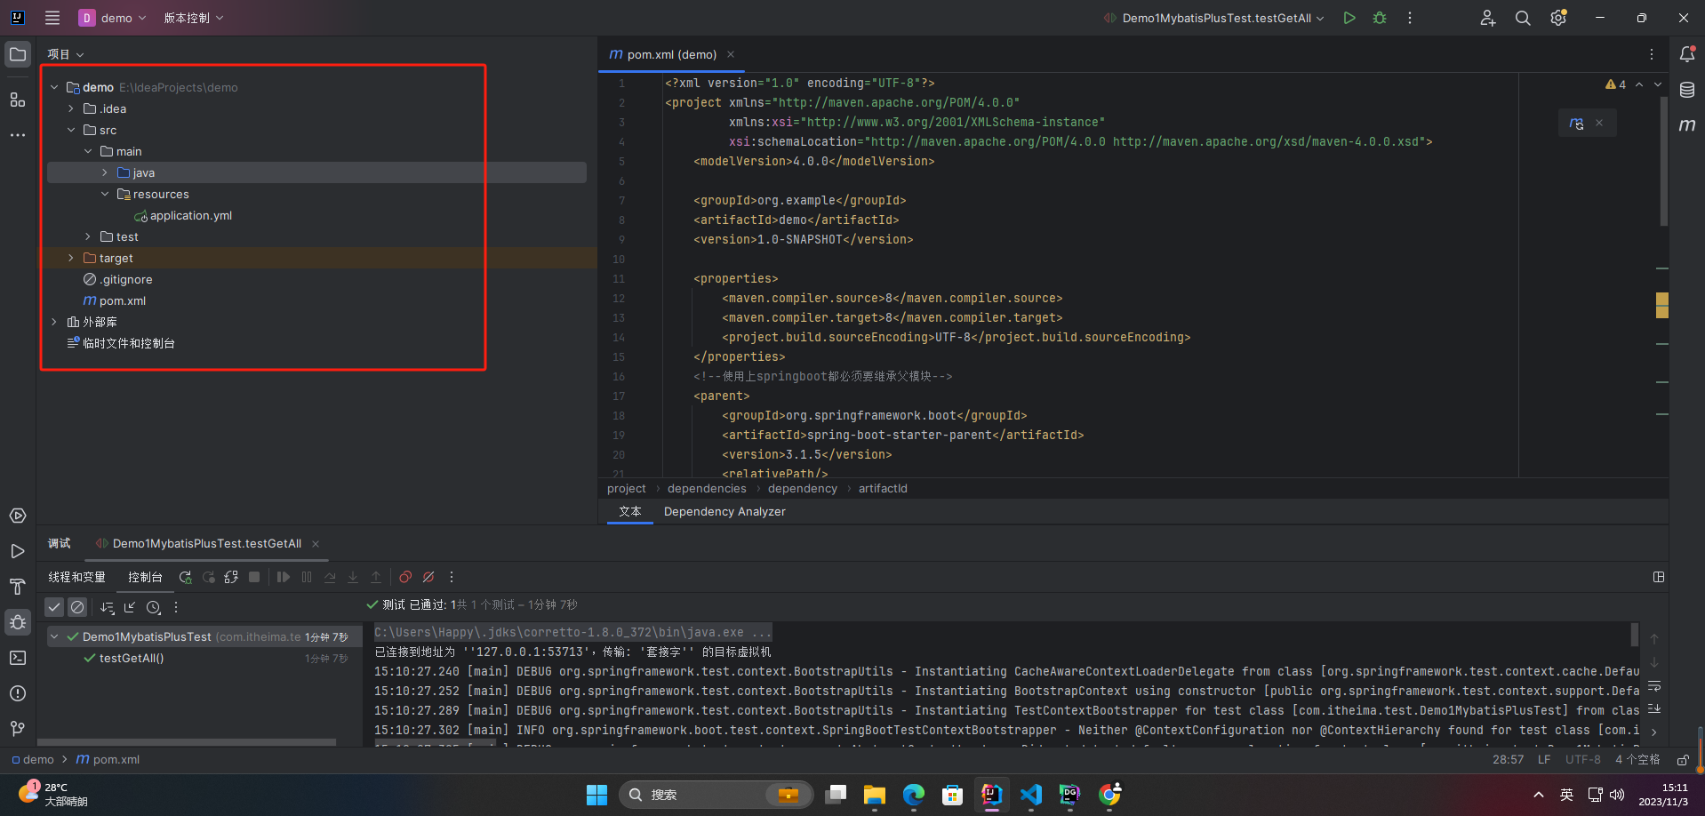Collapse the src folder

(x=71, y=130)
